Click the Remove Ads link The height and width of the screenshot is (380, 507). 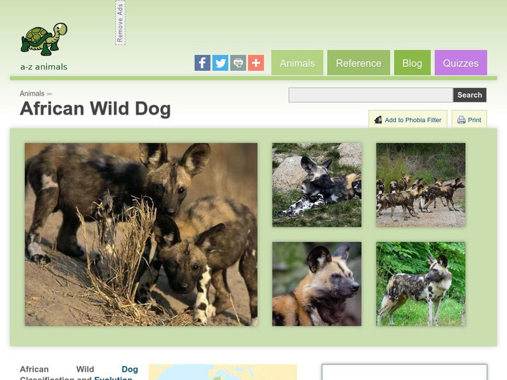[120, 23]
